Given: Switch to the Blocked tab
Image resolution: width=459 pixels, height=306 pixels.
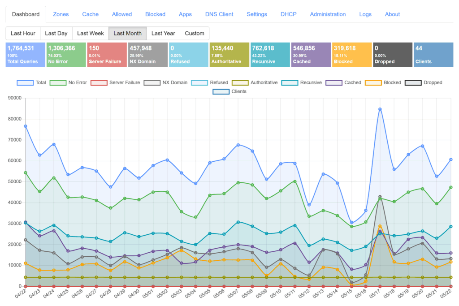Looking at the screenshot, I should point(155,14).
